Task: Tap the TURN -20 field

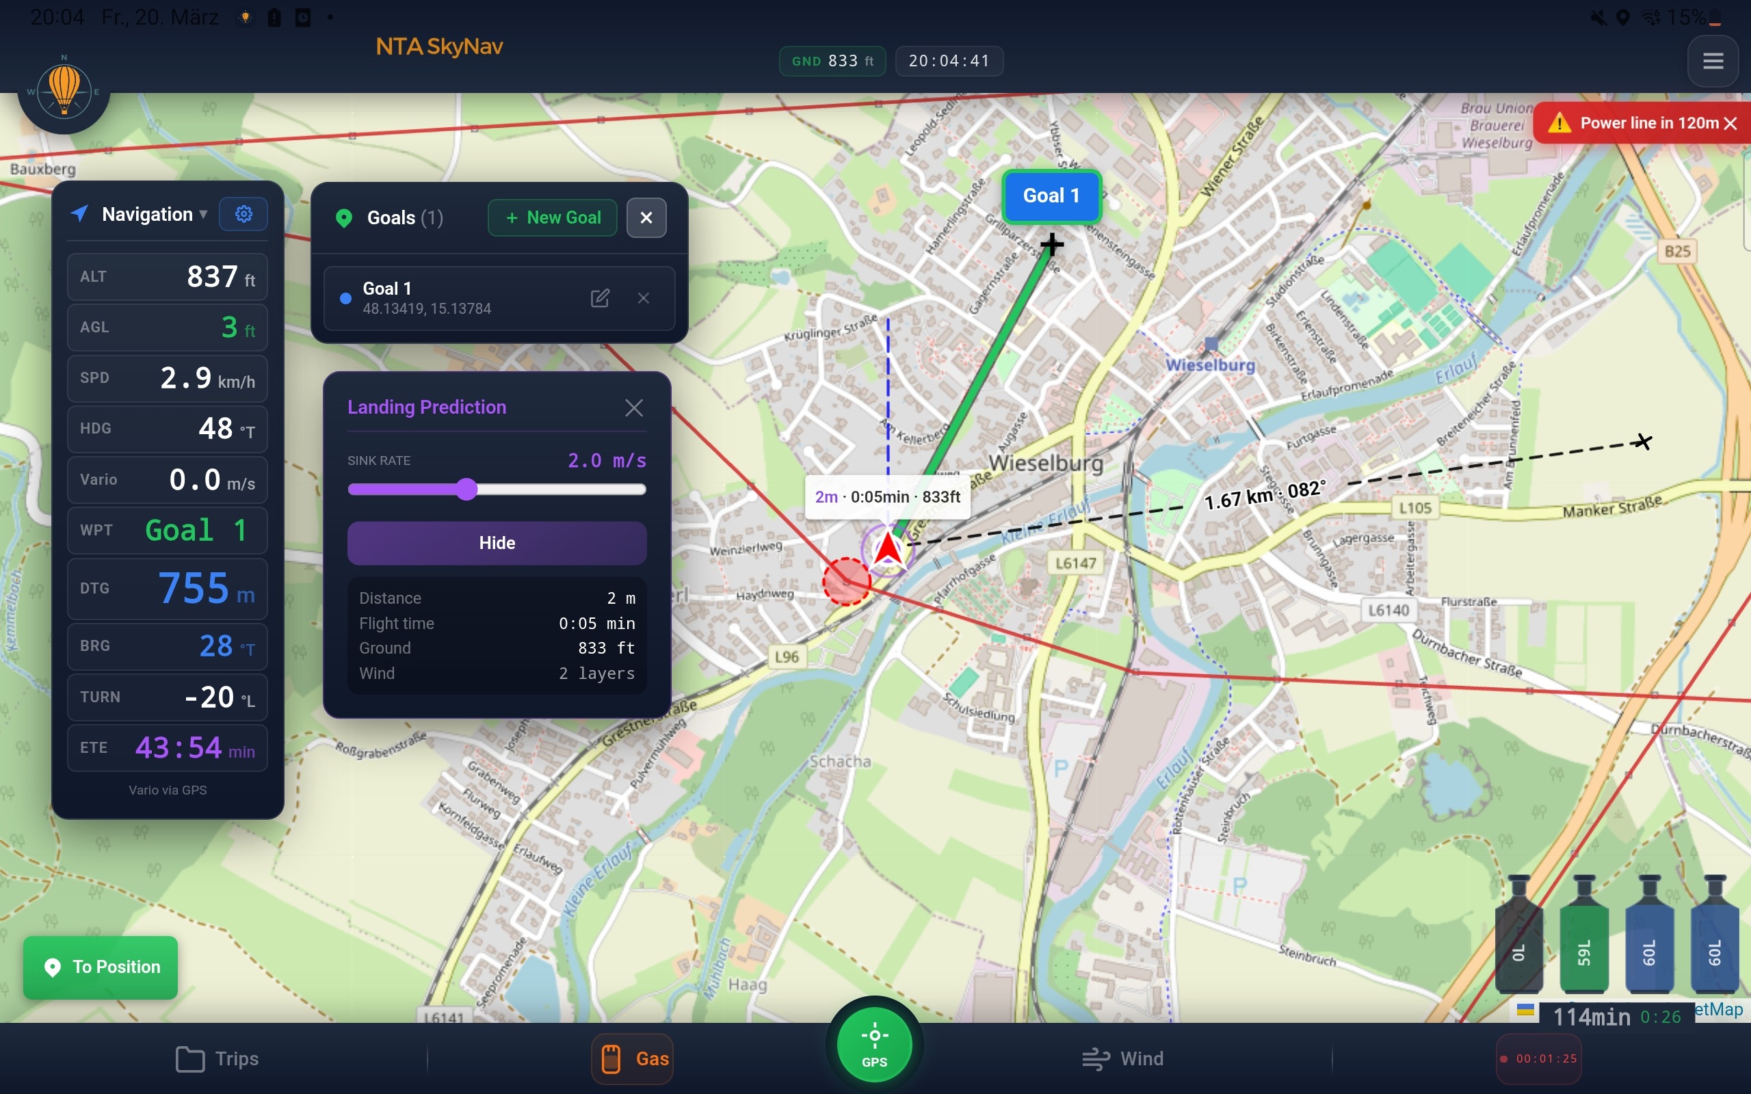Action: pos(167,697)
